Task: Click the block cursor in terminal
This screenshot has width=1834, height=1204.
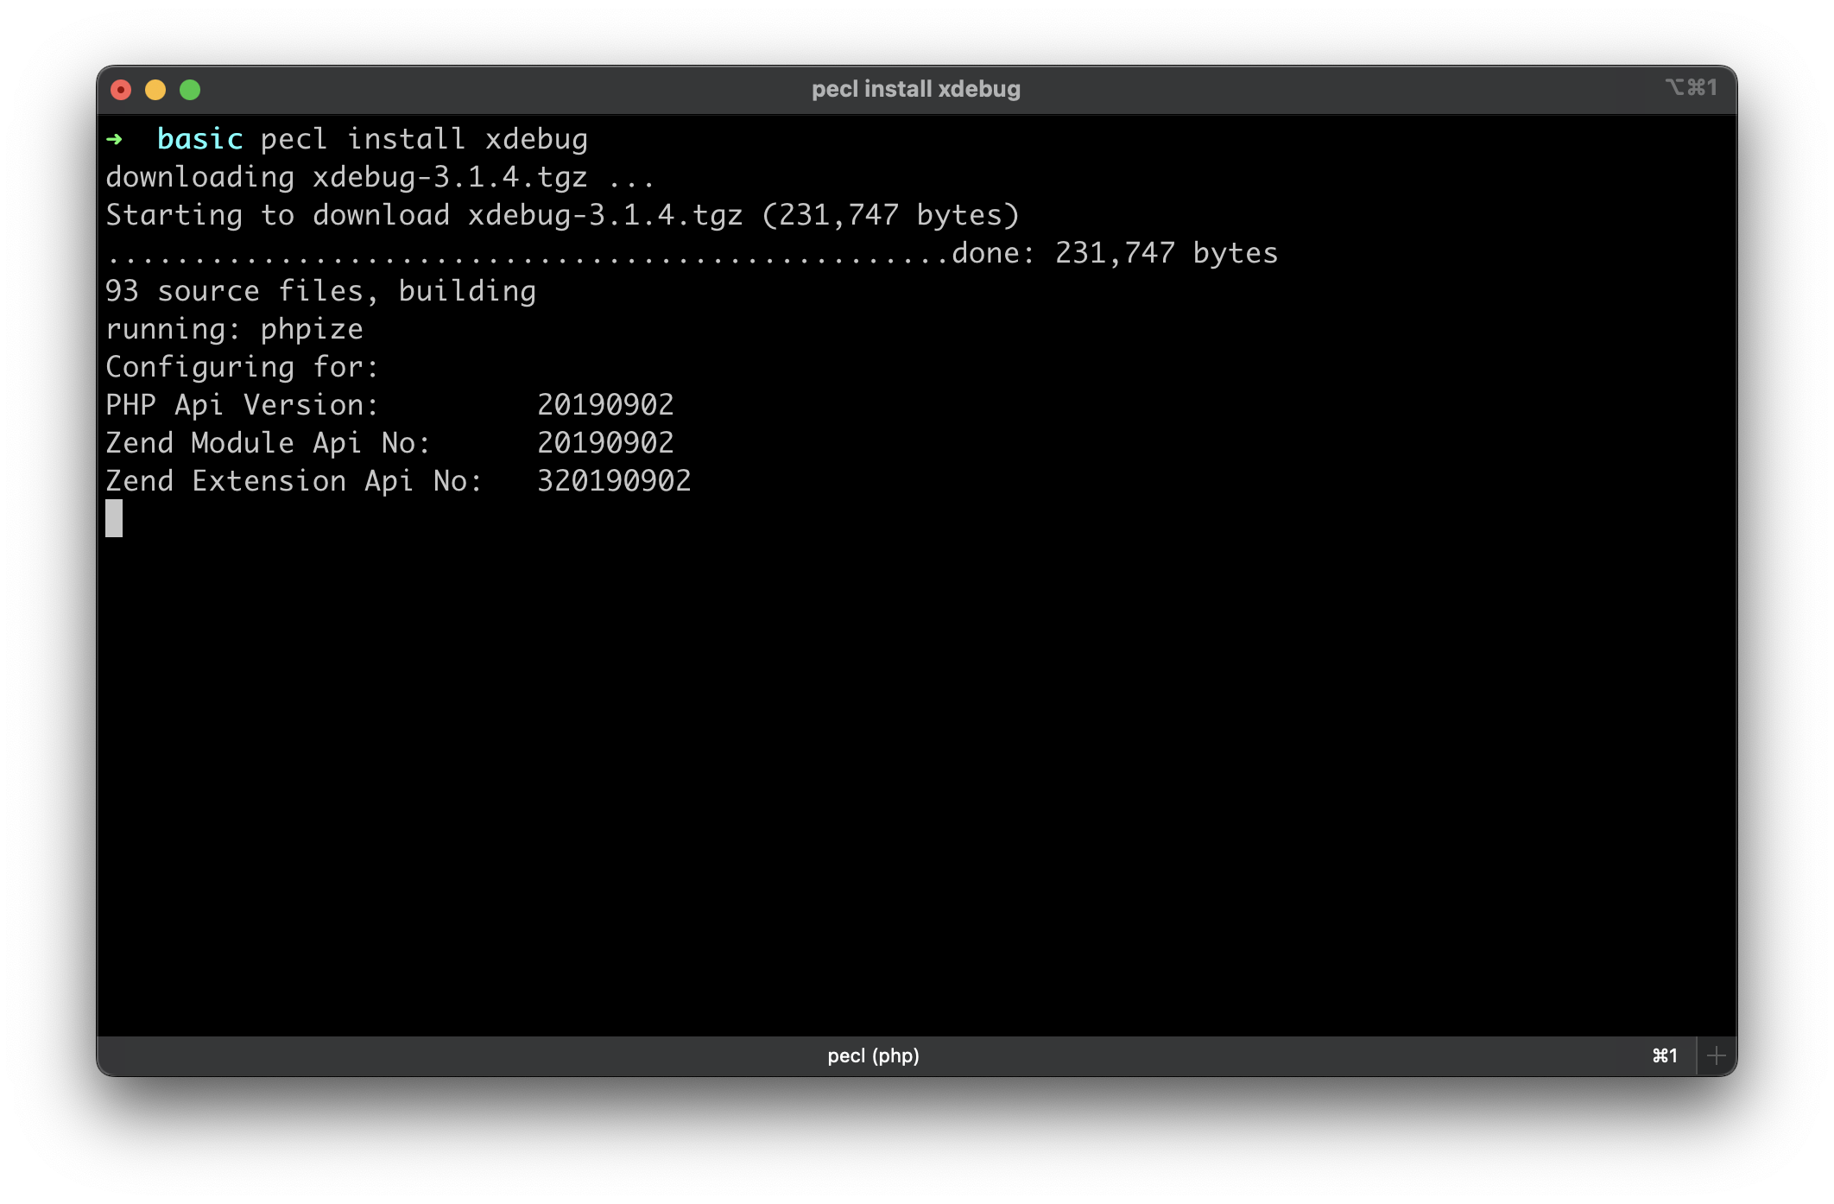Action: point(114,518)
